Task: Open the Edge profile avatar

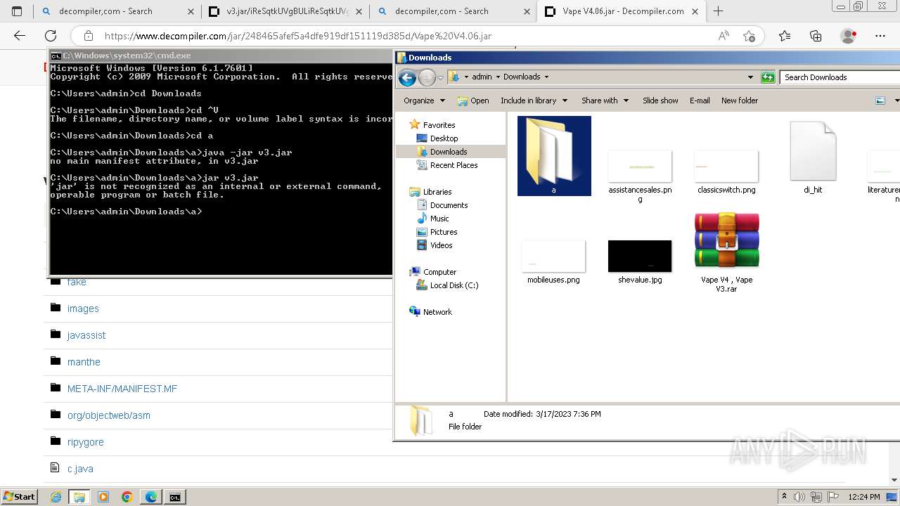Action: pos(849,36)
